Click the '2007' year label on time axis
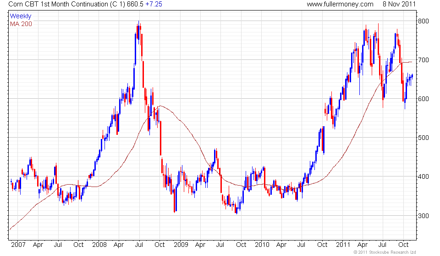This screenshot has height=256, width=440. click(18, 245)
